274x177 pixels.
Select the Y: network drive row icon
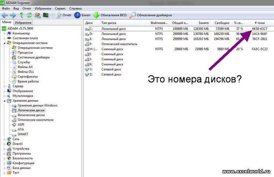87,69
